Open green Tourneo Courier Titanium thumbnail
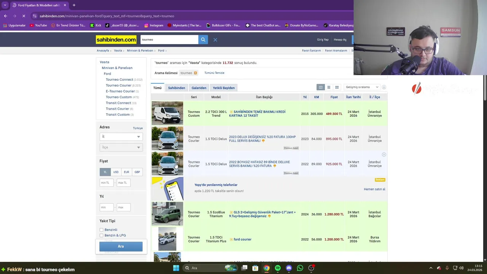 [x=167, y=214]
